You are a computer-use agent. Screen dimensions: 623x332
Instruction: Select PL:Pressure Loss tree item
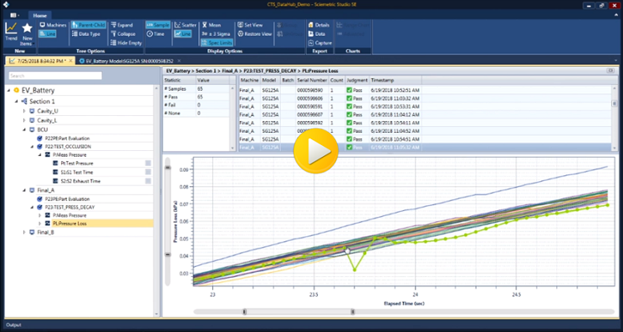(x=69, y=224)
